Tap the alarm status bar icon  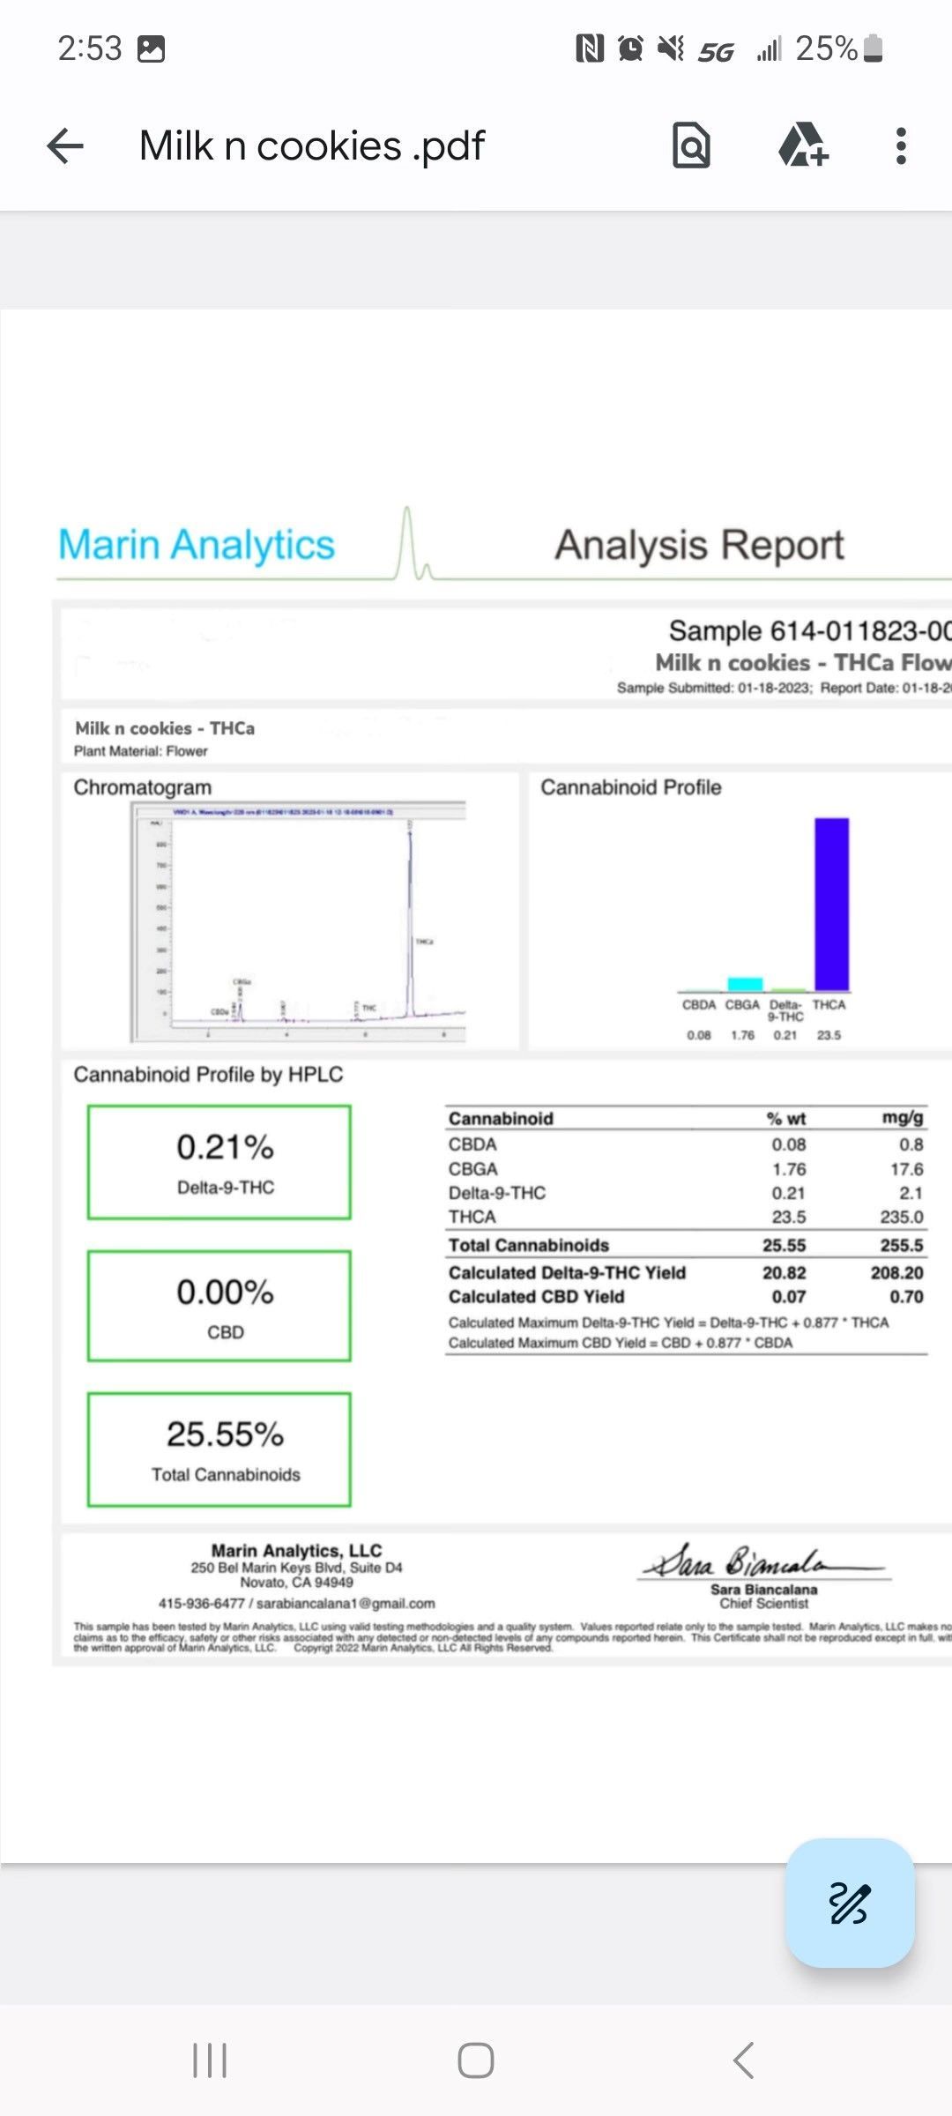[630, 48]
